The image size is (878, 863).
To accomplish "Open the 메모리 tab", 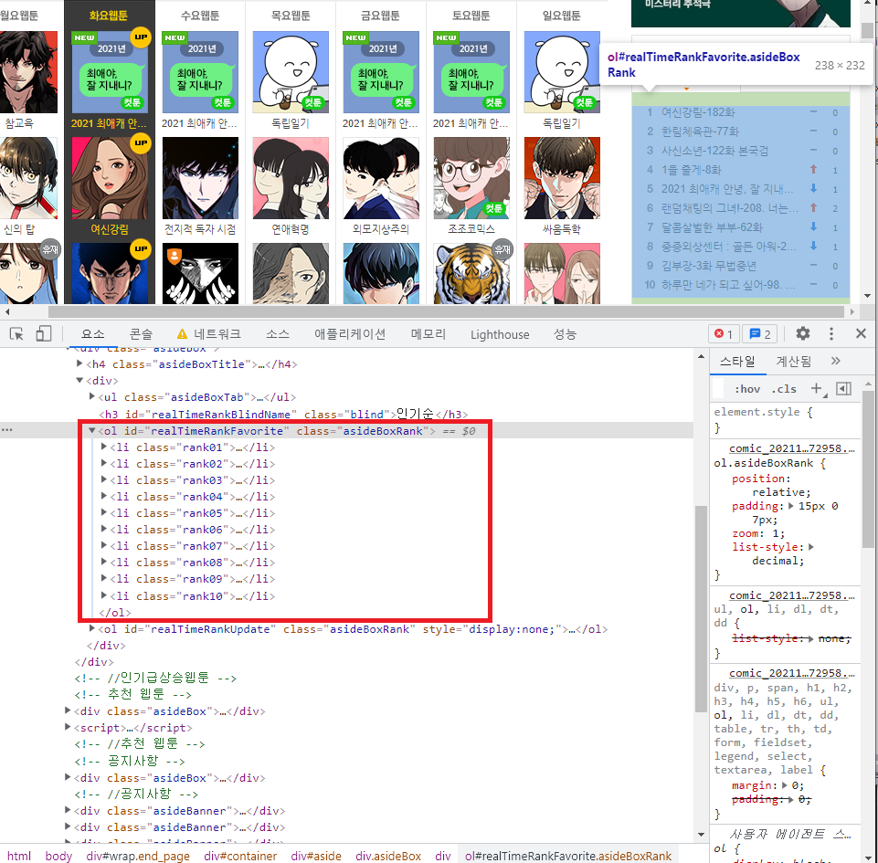I will coord(428,334).
